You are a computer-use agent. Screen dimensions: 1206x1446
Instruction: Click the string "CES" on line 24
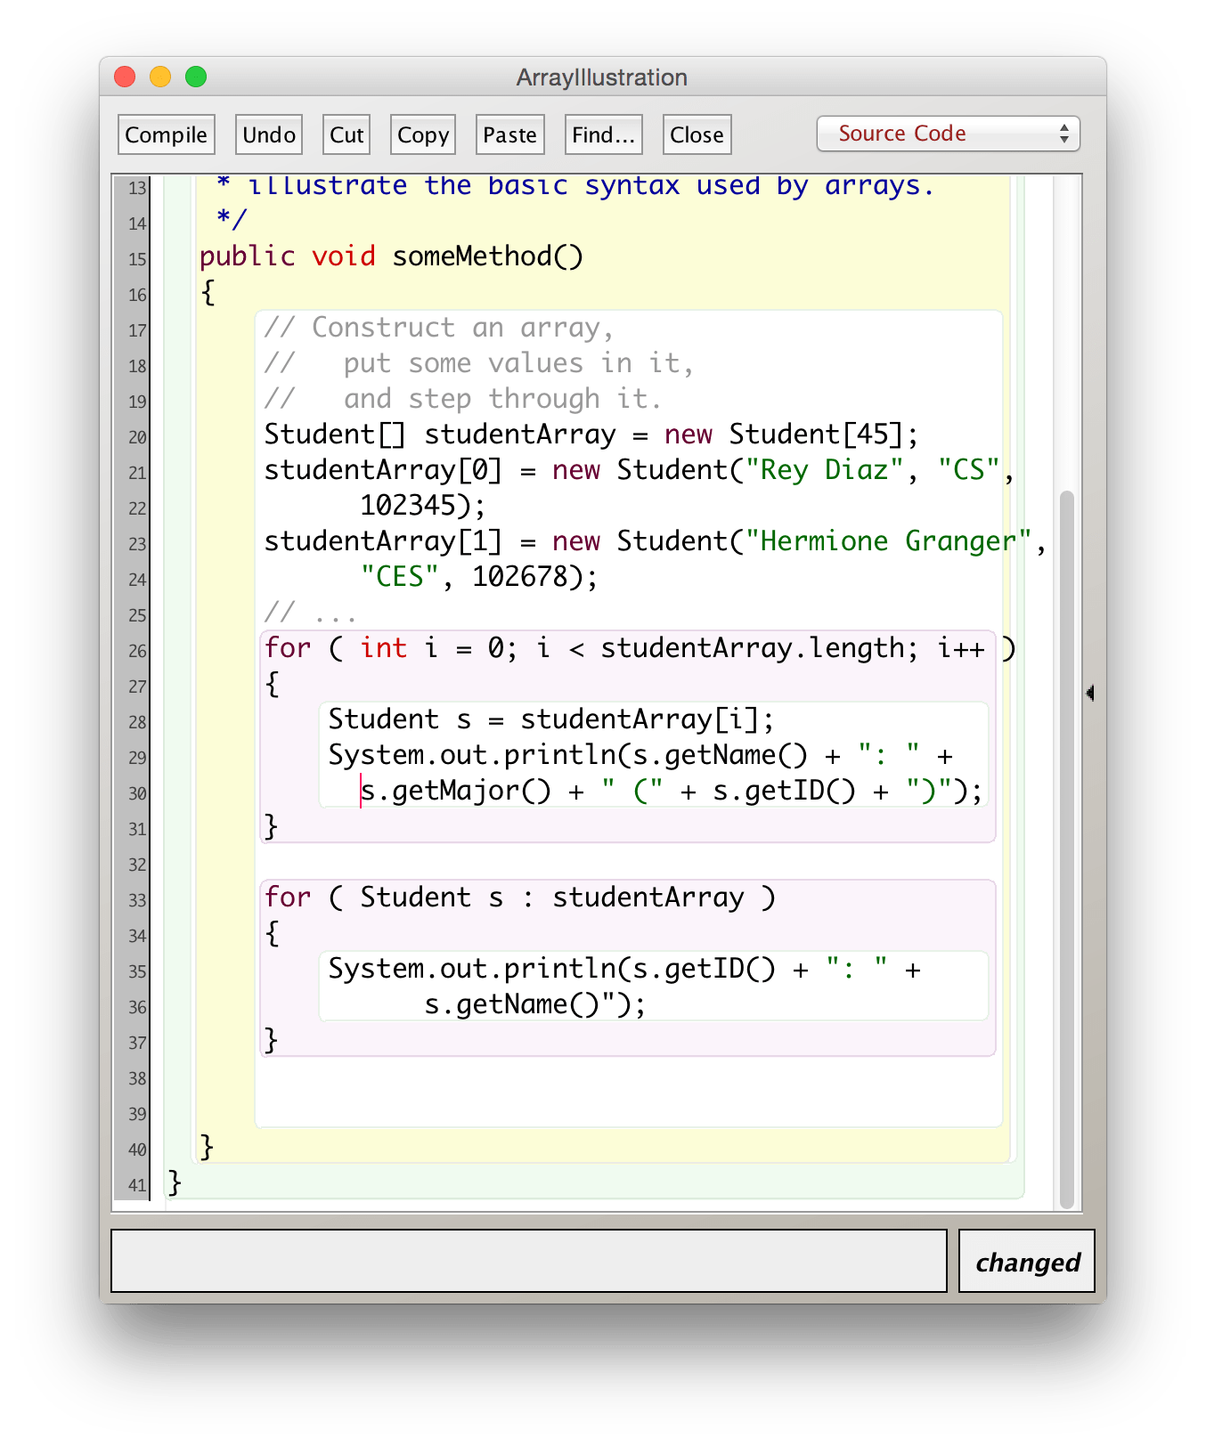pyautogui.click(x=400, y=577)
